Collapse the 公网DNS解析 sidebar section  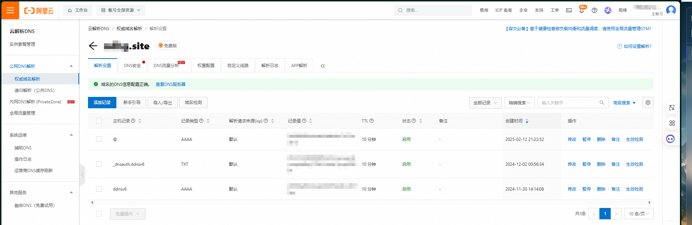71,66
